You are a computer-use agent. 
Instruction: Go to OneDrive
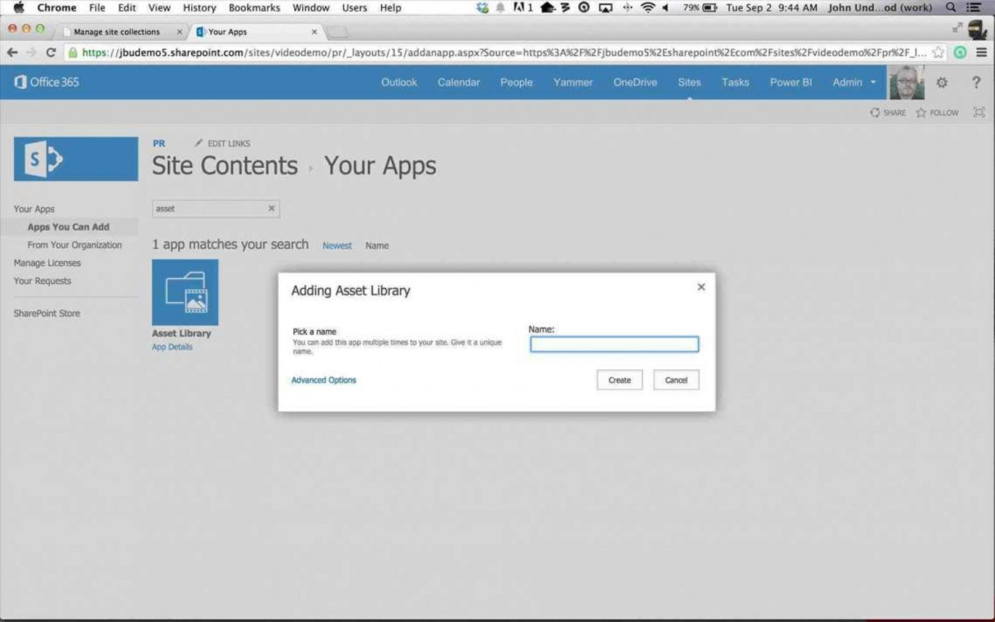tap(635, 82)
